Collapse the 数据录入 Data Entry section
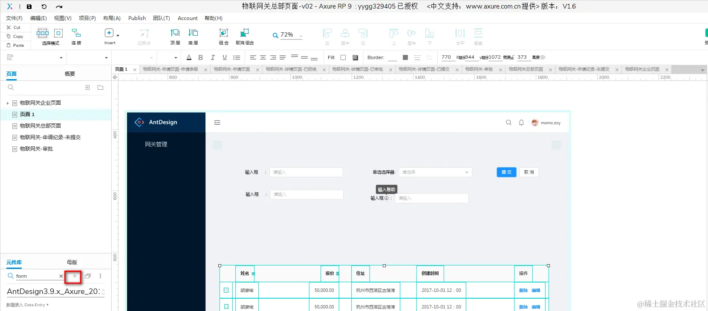The height and width of the screenshot is (311, 708). point(28,305)
